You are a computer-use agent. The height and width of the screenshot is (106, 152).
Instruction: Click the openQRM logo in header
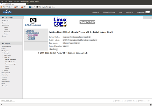7,12
